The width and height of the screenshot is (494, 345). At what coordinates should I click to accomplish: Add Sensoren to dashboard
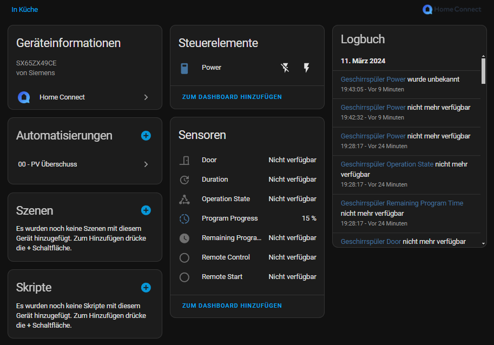click(x=232, y=306)
